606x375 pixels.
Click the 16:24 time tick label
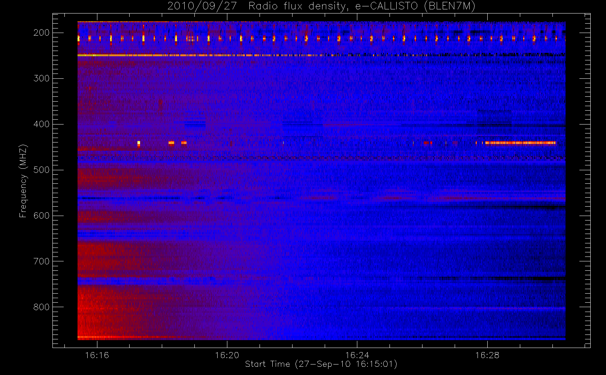click(357, 355)
